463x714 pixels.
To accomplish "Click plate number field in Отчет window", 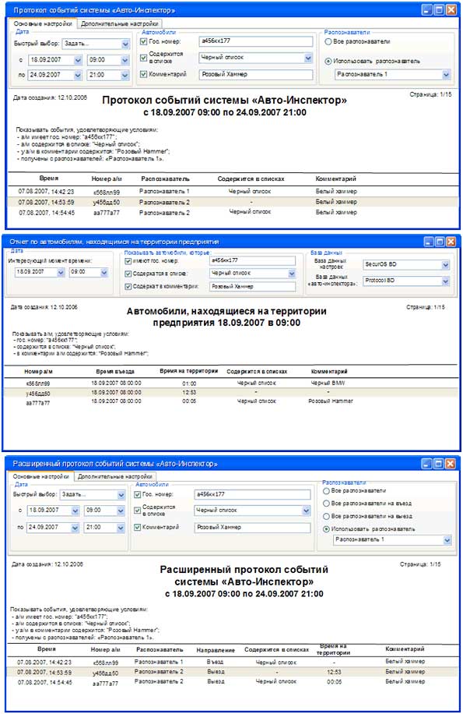I will coord(253,260).
